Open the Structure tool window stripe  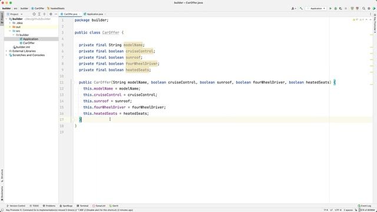click(2, 176)
